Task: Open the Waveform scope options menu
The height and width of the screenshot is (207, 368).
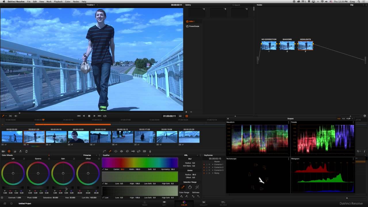Action: click(x=288, y=122)
